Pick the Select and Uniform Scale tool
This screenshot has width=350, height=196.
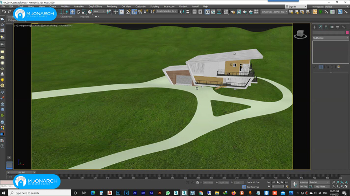(x=84, y=12)
